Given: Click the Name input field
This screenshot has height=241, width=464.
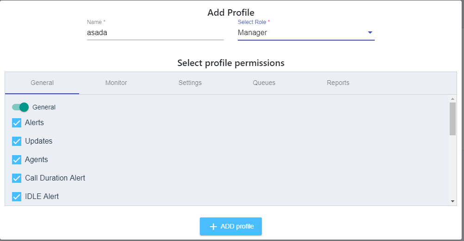Looking at the screenshot, I should tap(155, 33).
